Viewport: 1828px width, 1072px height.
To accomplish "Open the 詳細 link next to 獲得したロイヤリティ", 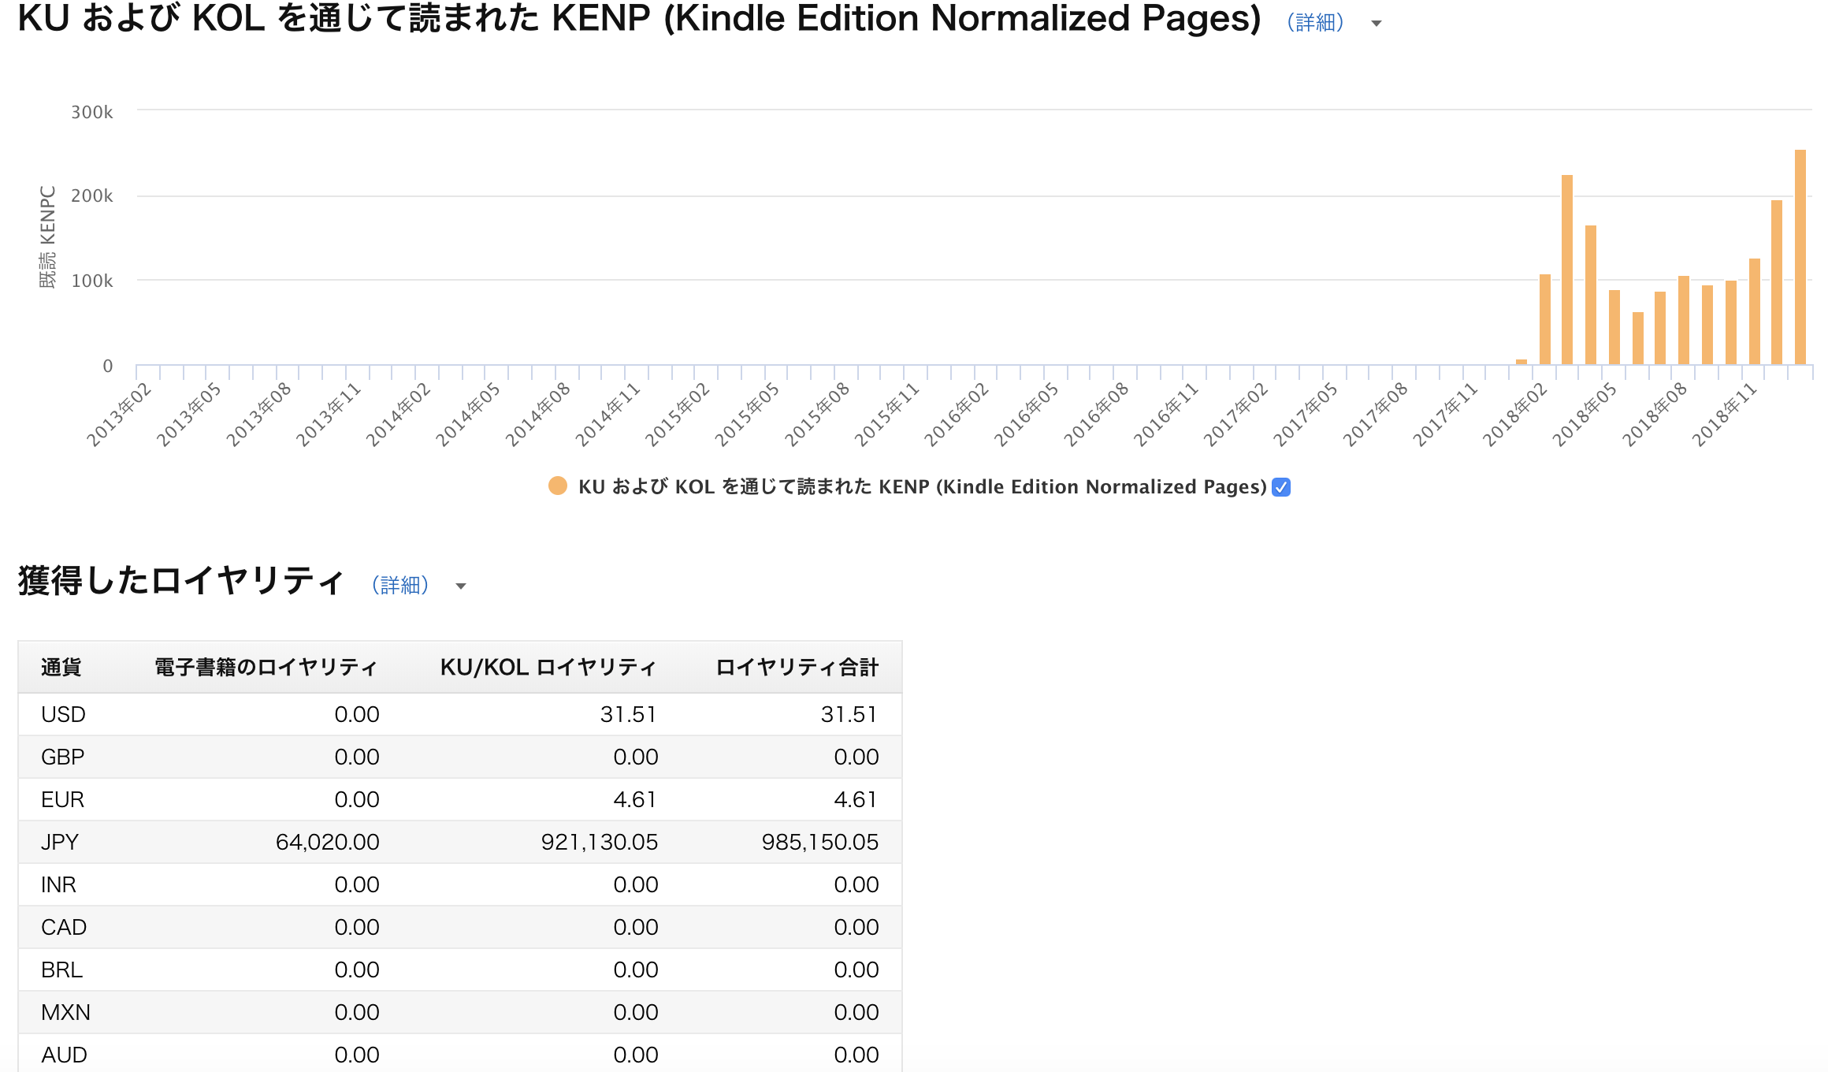I will [x=400, y=585].
